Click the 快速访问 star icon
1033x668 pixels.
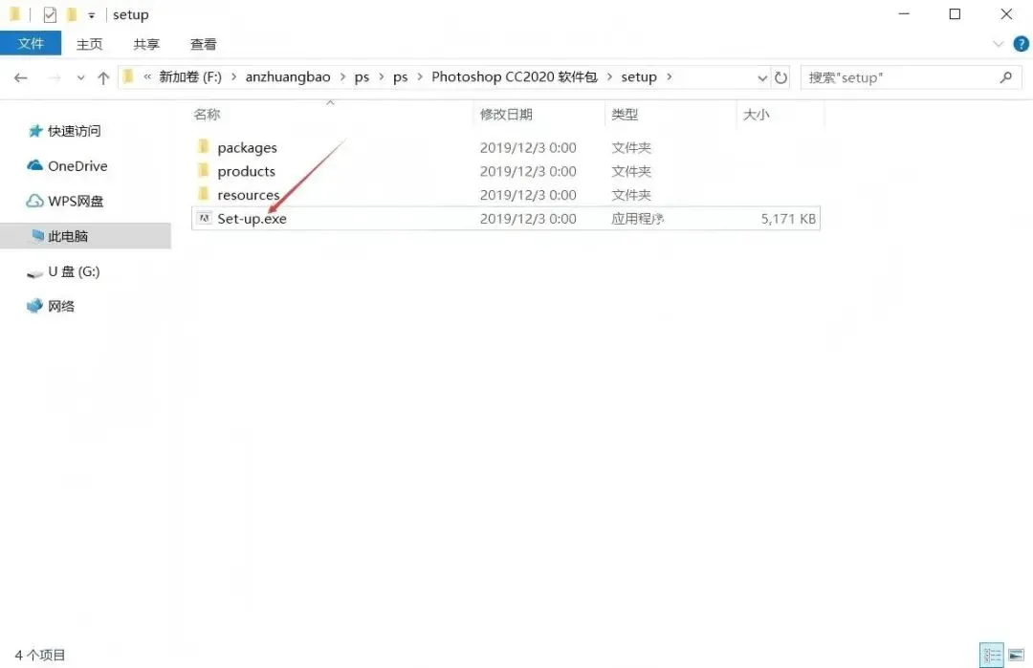pos(35,131)
